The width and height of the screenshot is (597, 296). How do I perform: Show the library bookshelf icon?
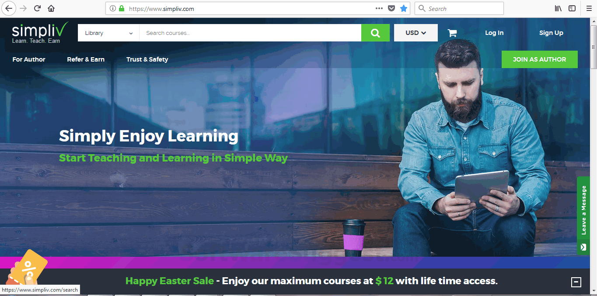[559, 8]
